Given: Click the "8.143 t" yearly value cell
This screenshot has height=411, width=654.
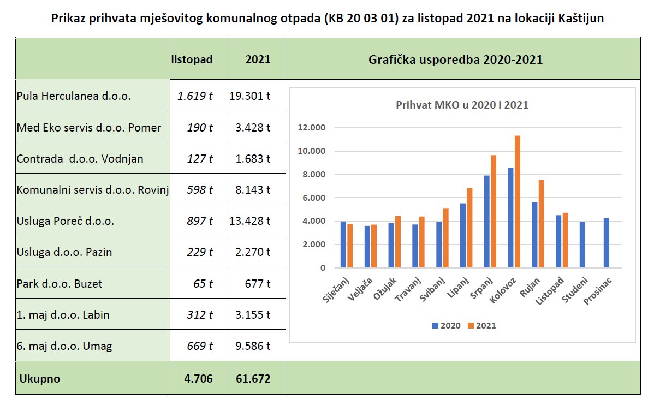Looking at the screenshot, I should (x=253, y=189).
